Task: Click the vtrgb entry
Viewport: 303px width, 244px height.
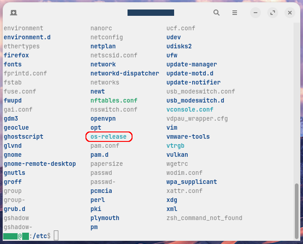Action: tap(175, 145)
